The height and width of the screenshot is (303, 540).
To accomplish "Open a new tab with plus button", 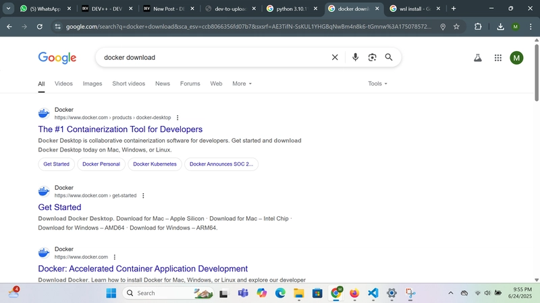I will [454, 9].
